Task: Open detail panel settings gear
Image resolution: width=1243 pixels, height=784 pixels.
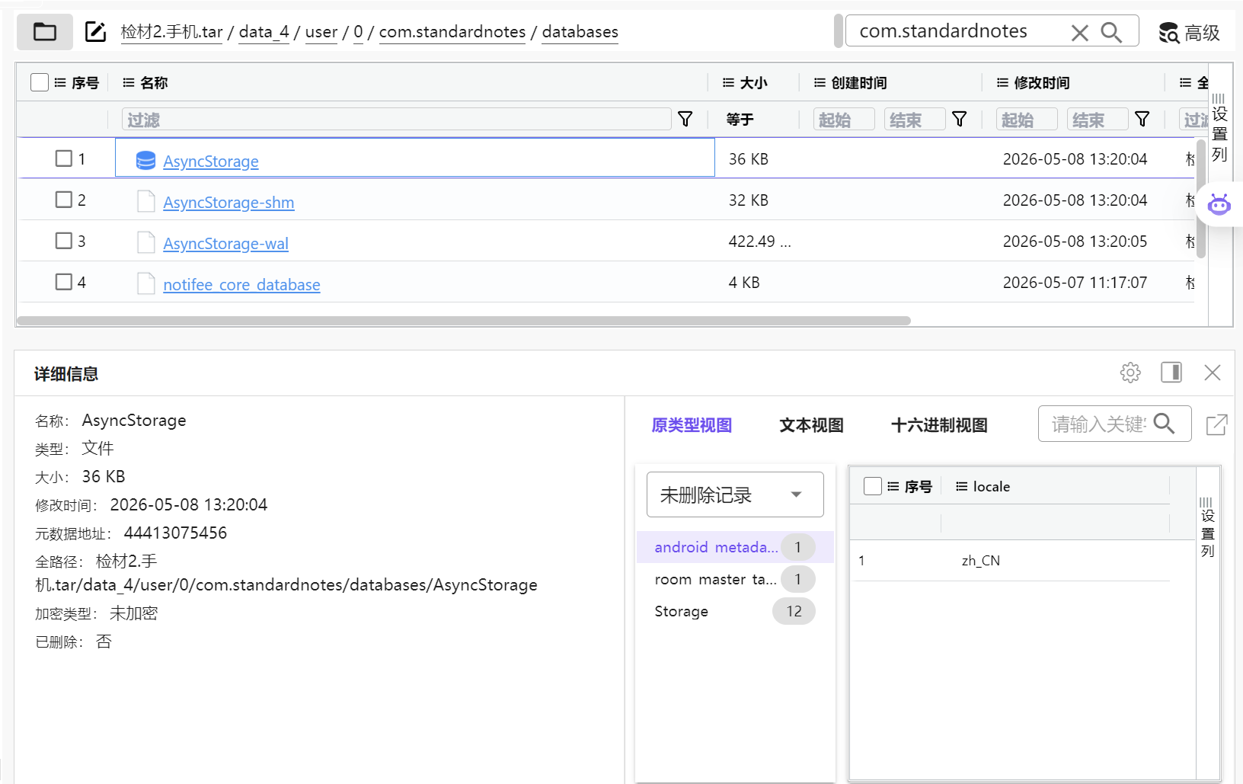Action: coord(1130,373)
